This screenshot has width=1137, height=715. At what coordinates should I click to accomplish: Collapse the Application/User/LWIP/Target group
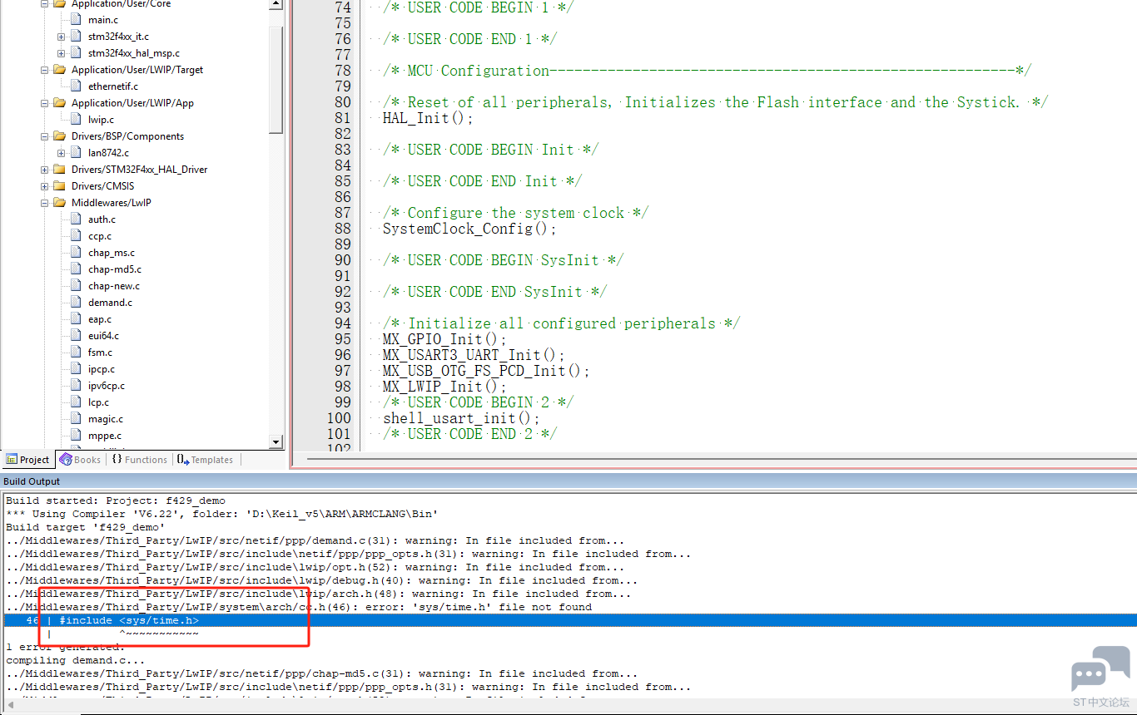point(44,70)
